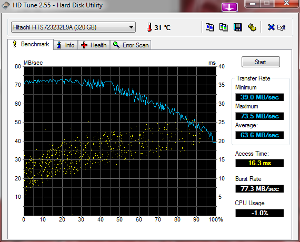Click the Transfer Rate group label
The image size is (300, 242).
coord(253,78)
